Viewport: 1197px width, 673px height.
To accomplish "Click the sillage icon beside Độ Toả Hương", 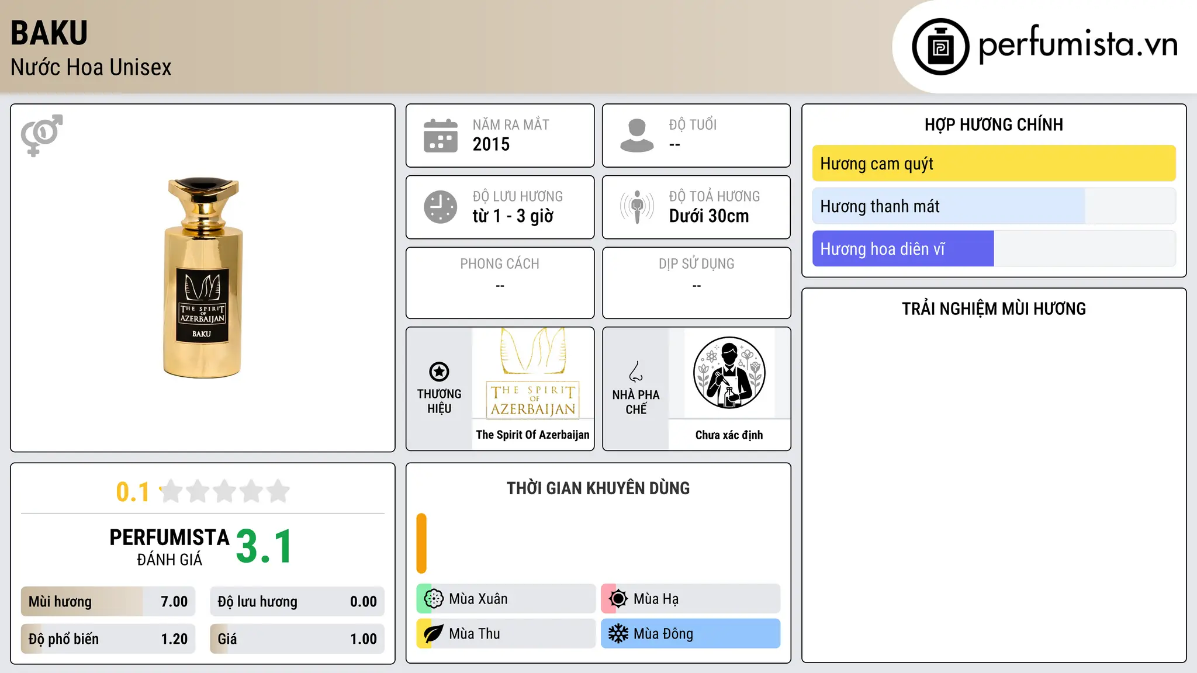I will click(x=637, y=207).
